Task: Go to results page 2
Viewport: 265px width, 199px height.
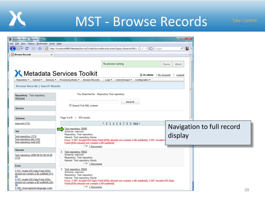Action: (x=107, y=123)
